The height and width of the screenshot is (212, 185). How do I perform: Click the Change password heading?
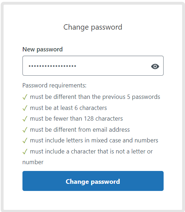point(93,27)
